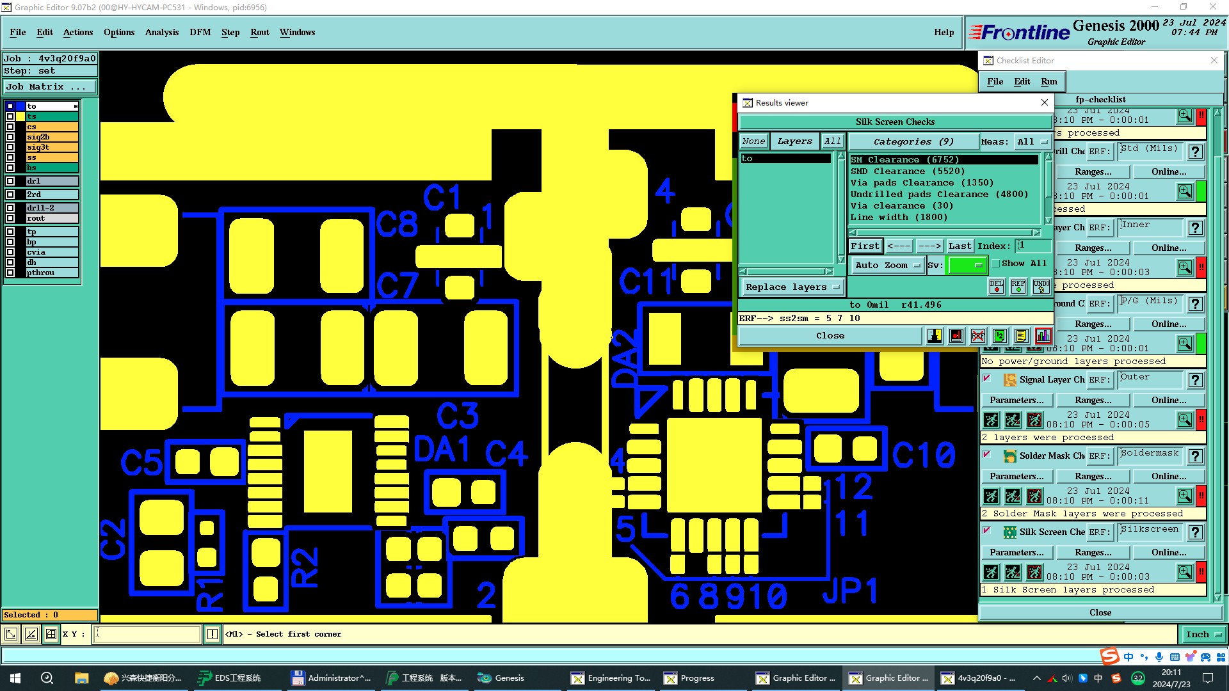Click the X Y coordinate input field
Screen dimensions: 1229x691
click(147, 634)
